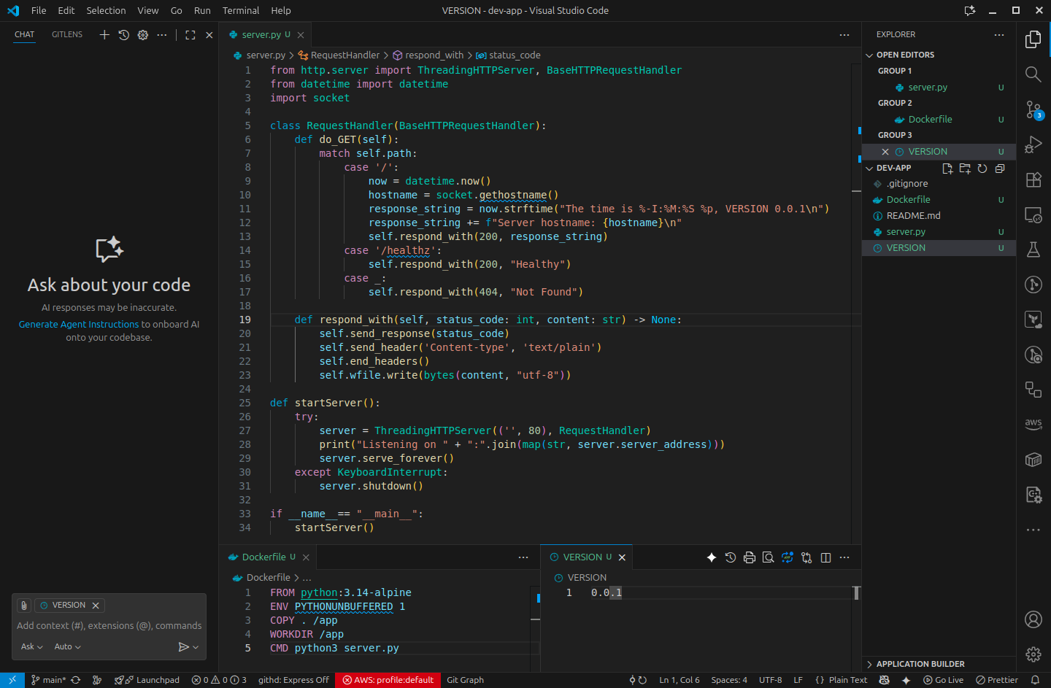The image size is (1051, 688).
Task: Click Generate Agent Instructions link
Action: point(79,325)
